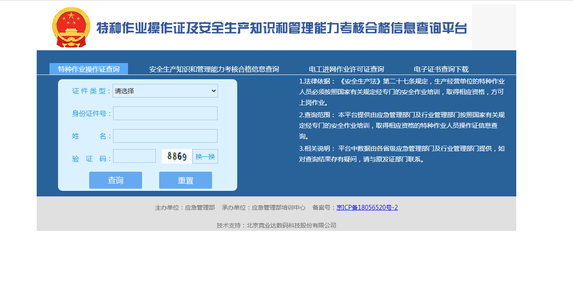Click into the 姓名 text field
Screen dimensions: 573x285
tap(165, 136)
